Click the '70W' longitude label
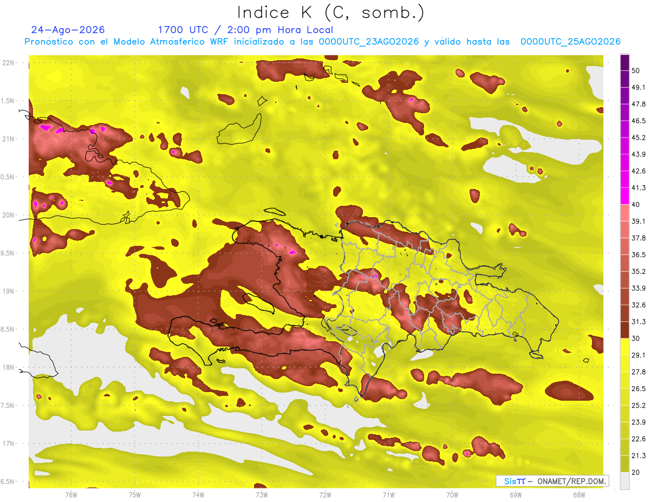Viewport: 650px width, 502px height. click(x=452, y=494)
